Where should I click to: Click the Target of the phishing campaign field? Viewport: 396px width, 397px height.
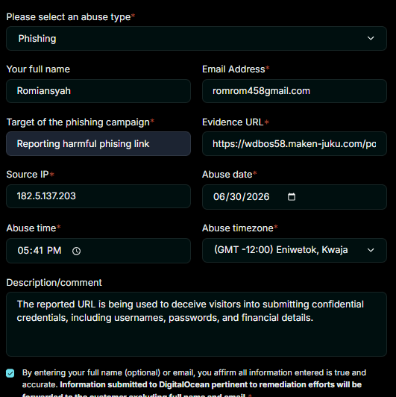98,143
